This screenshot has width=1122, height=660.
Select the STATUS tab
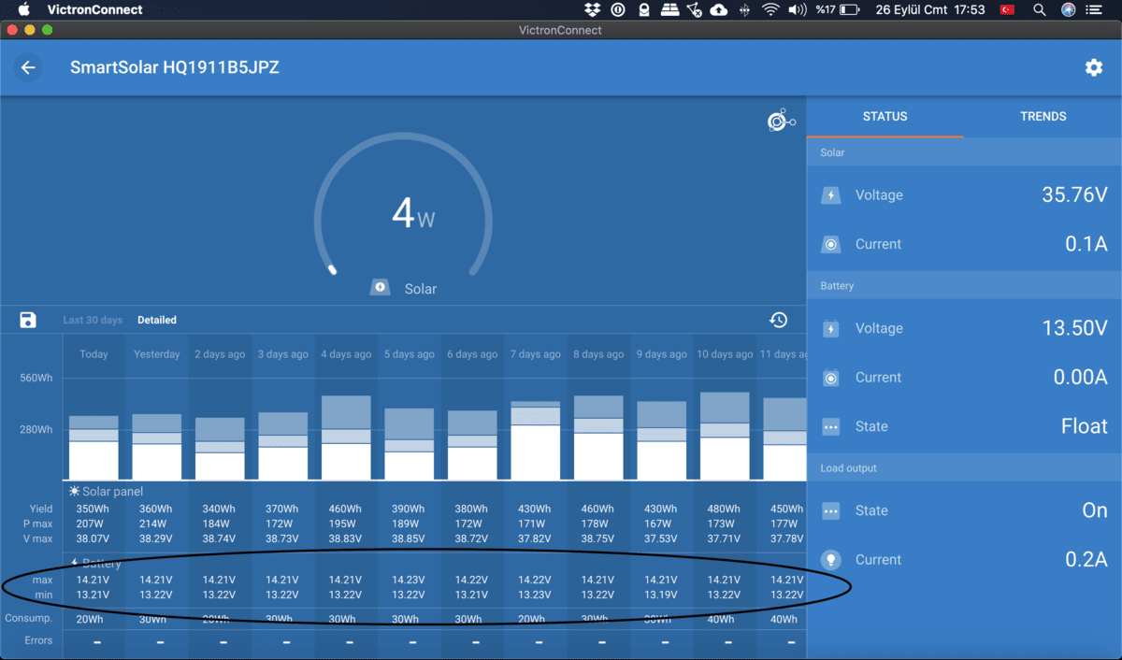click(885, 117)
